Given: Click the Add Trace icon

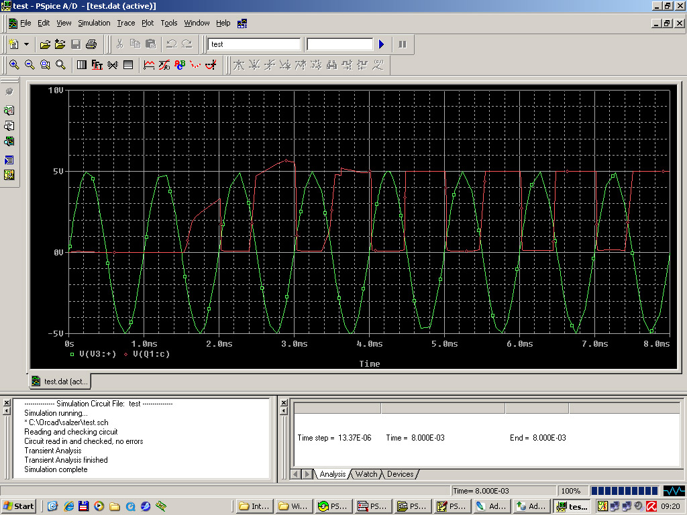Looking at the screenshot, I should [149, 65].
